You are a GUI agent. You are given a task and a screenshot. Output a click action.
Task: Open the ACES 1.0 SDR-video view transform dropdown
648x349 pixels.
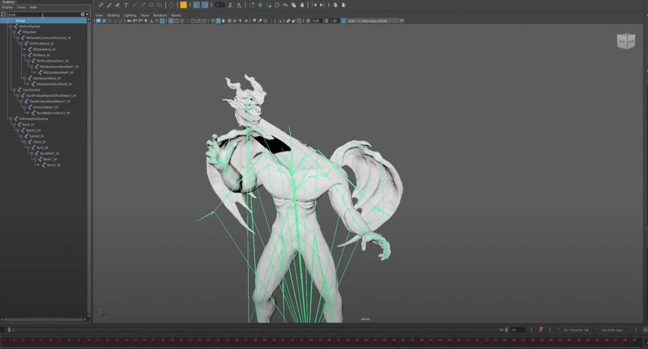click(376, 21)
